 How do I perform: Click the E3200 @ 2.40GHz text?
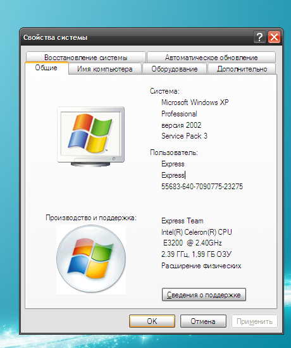pos(192,243)
